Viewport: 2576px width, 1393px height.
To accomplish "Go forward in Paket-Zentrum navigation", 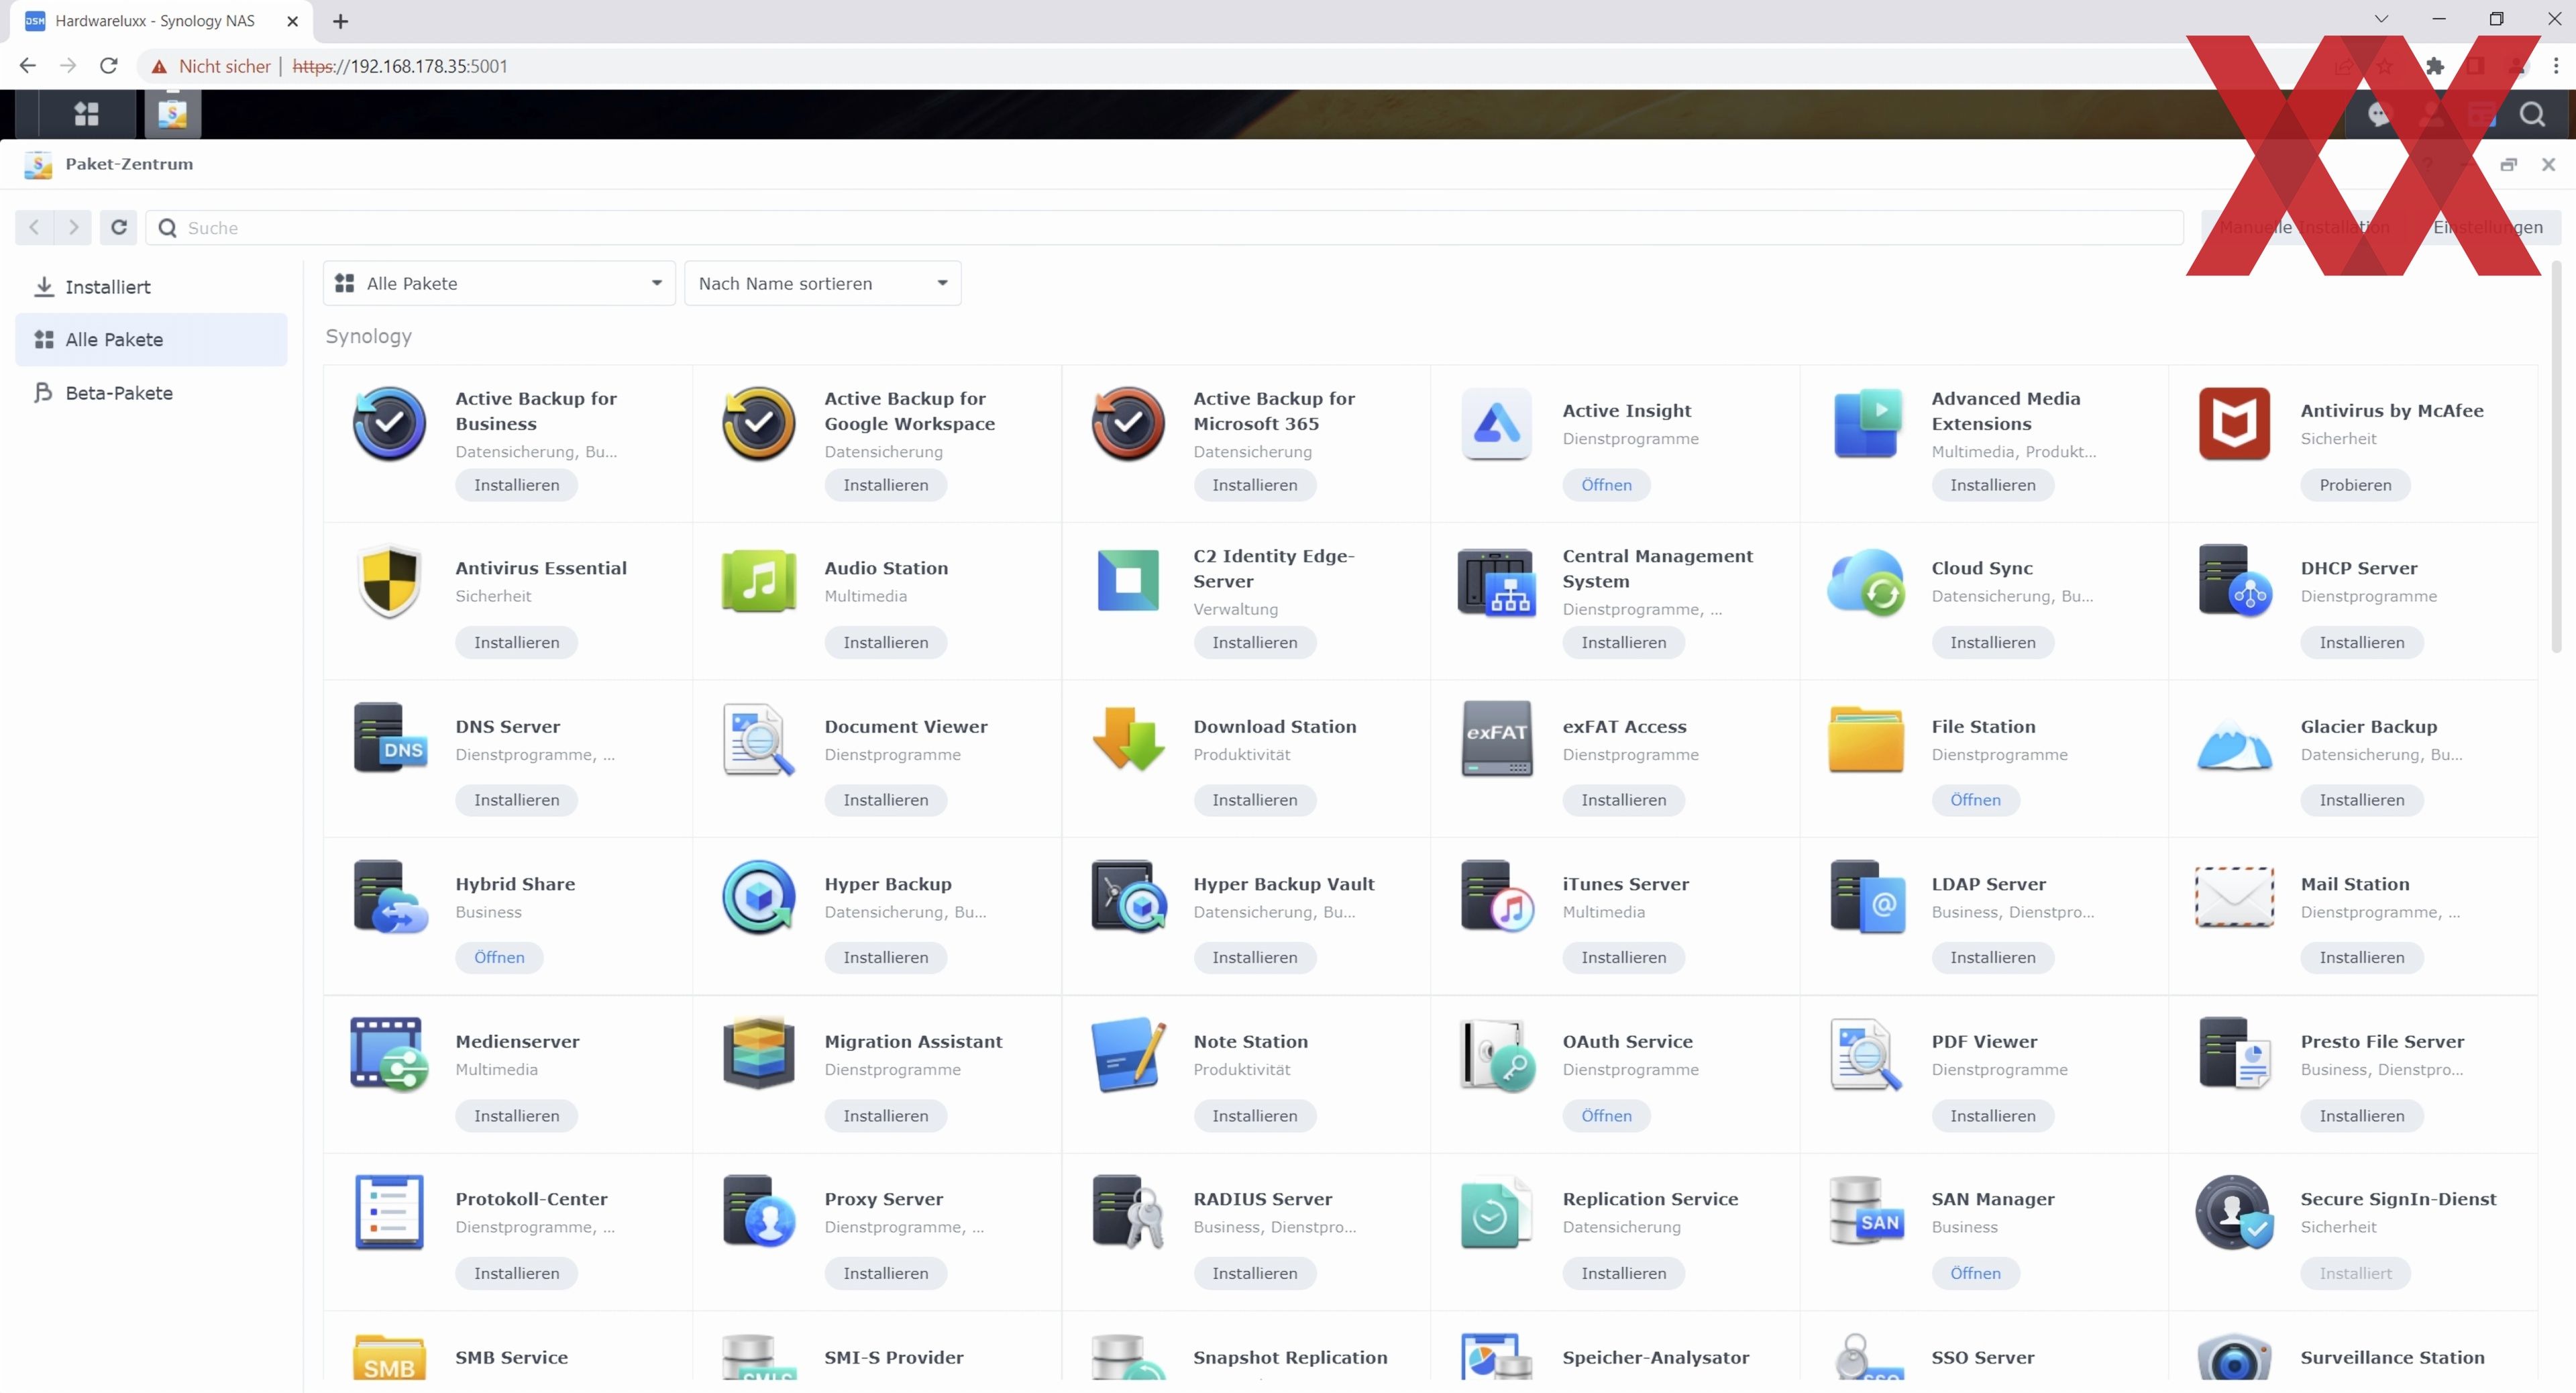I will [x=72, y=227].
